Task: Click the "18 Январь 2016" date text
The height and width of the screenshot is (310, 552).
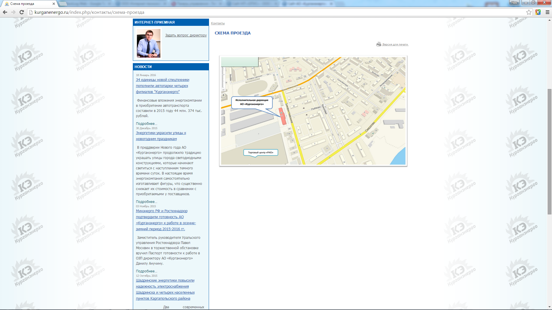Action: click(x=146, y=75)
